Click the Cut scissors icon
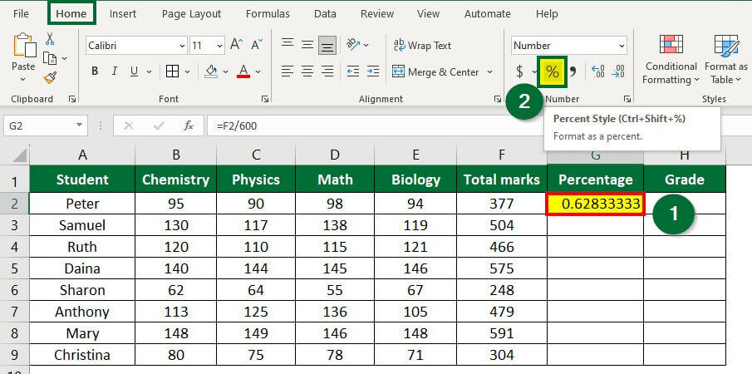 click(x=50, y=39)
